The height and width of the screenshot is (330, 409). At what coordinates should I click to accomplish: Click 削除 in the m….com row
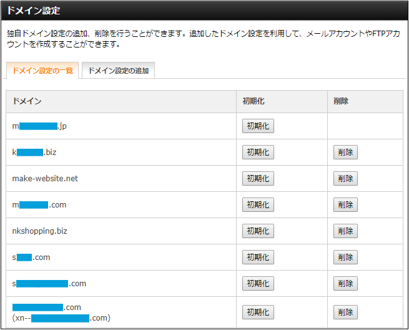(345, 204)
